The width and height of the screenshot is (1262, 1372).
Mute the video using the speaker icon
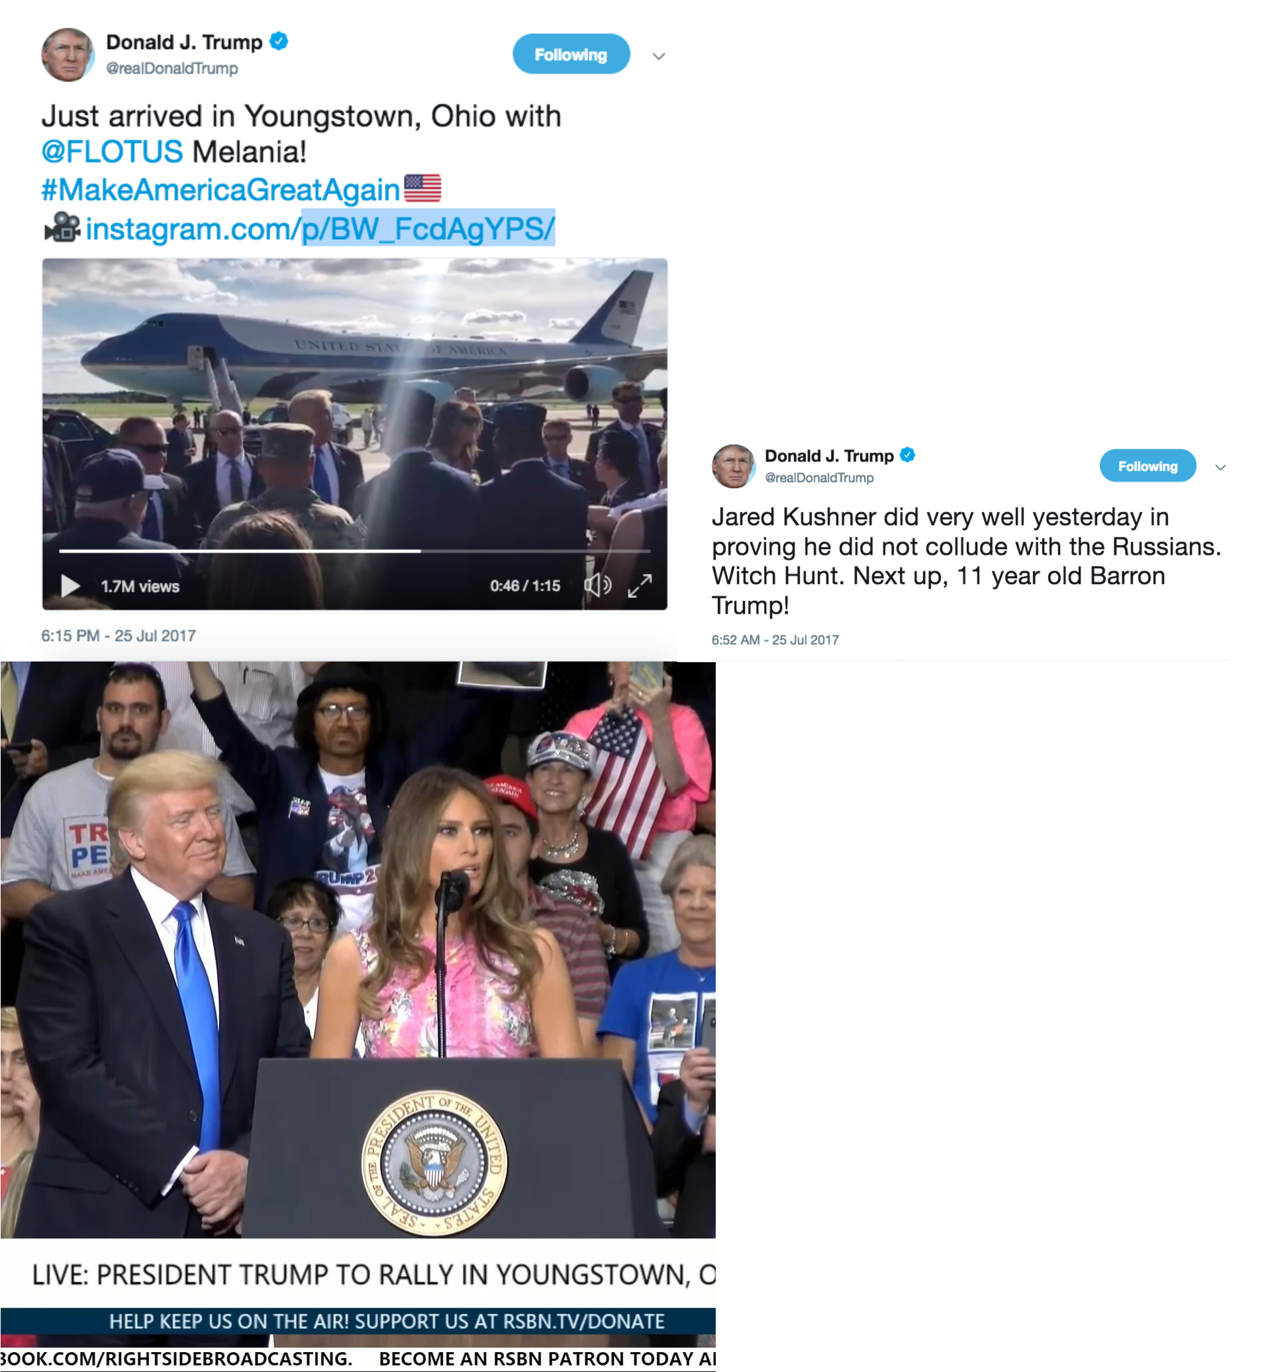pos(598,585)
